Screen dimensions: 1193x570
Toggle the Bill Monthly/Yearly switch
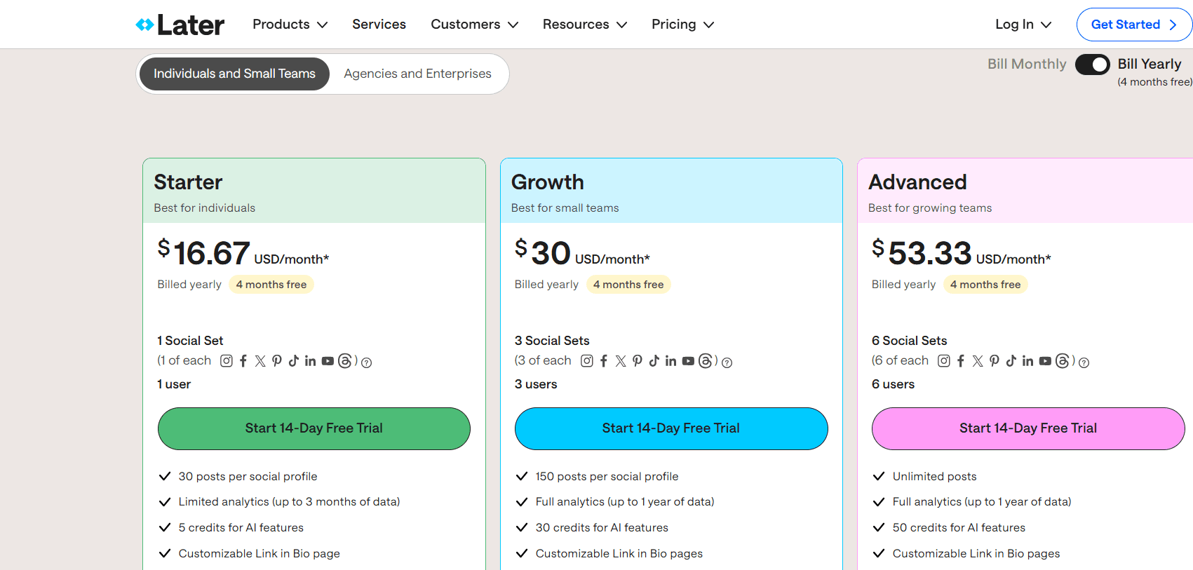[1092, 65]
